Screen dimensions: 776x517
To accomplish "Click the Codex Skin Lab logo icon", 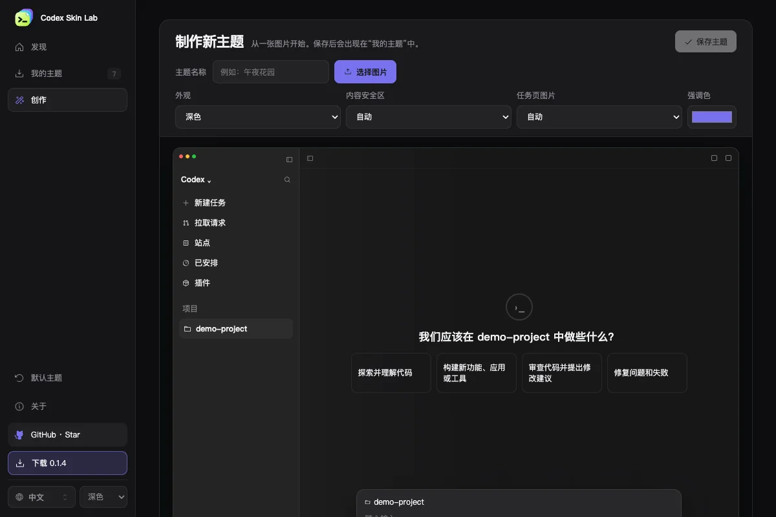I will pyautogui.click(x=23, y=18).
